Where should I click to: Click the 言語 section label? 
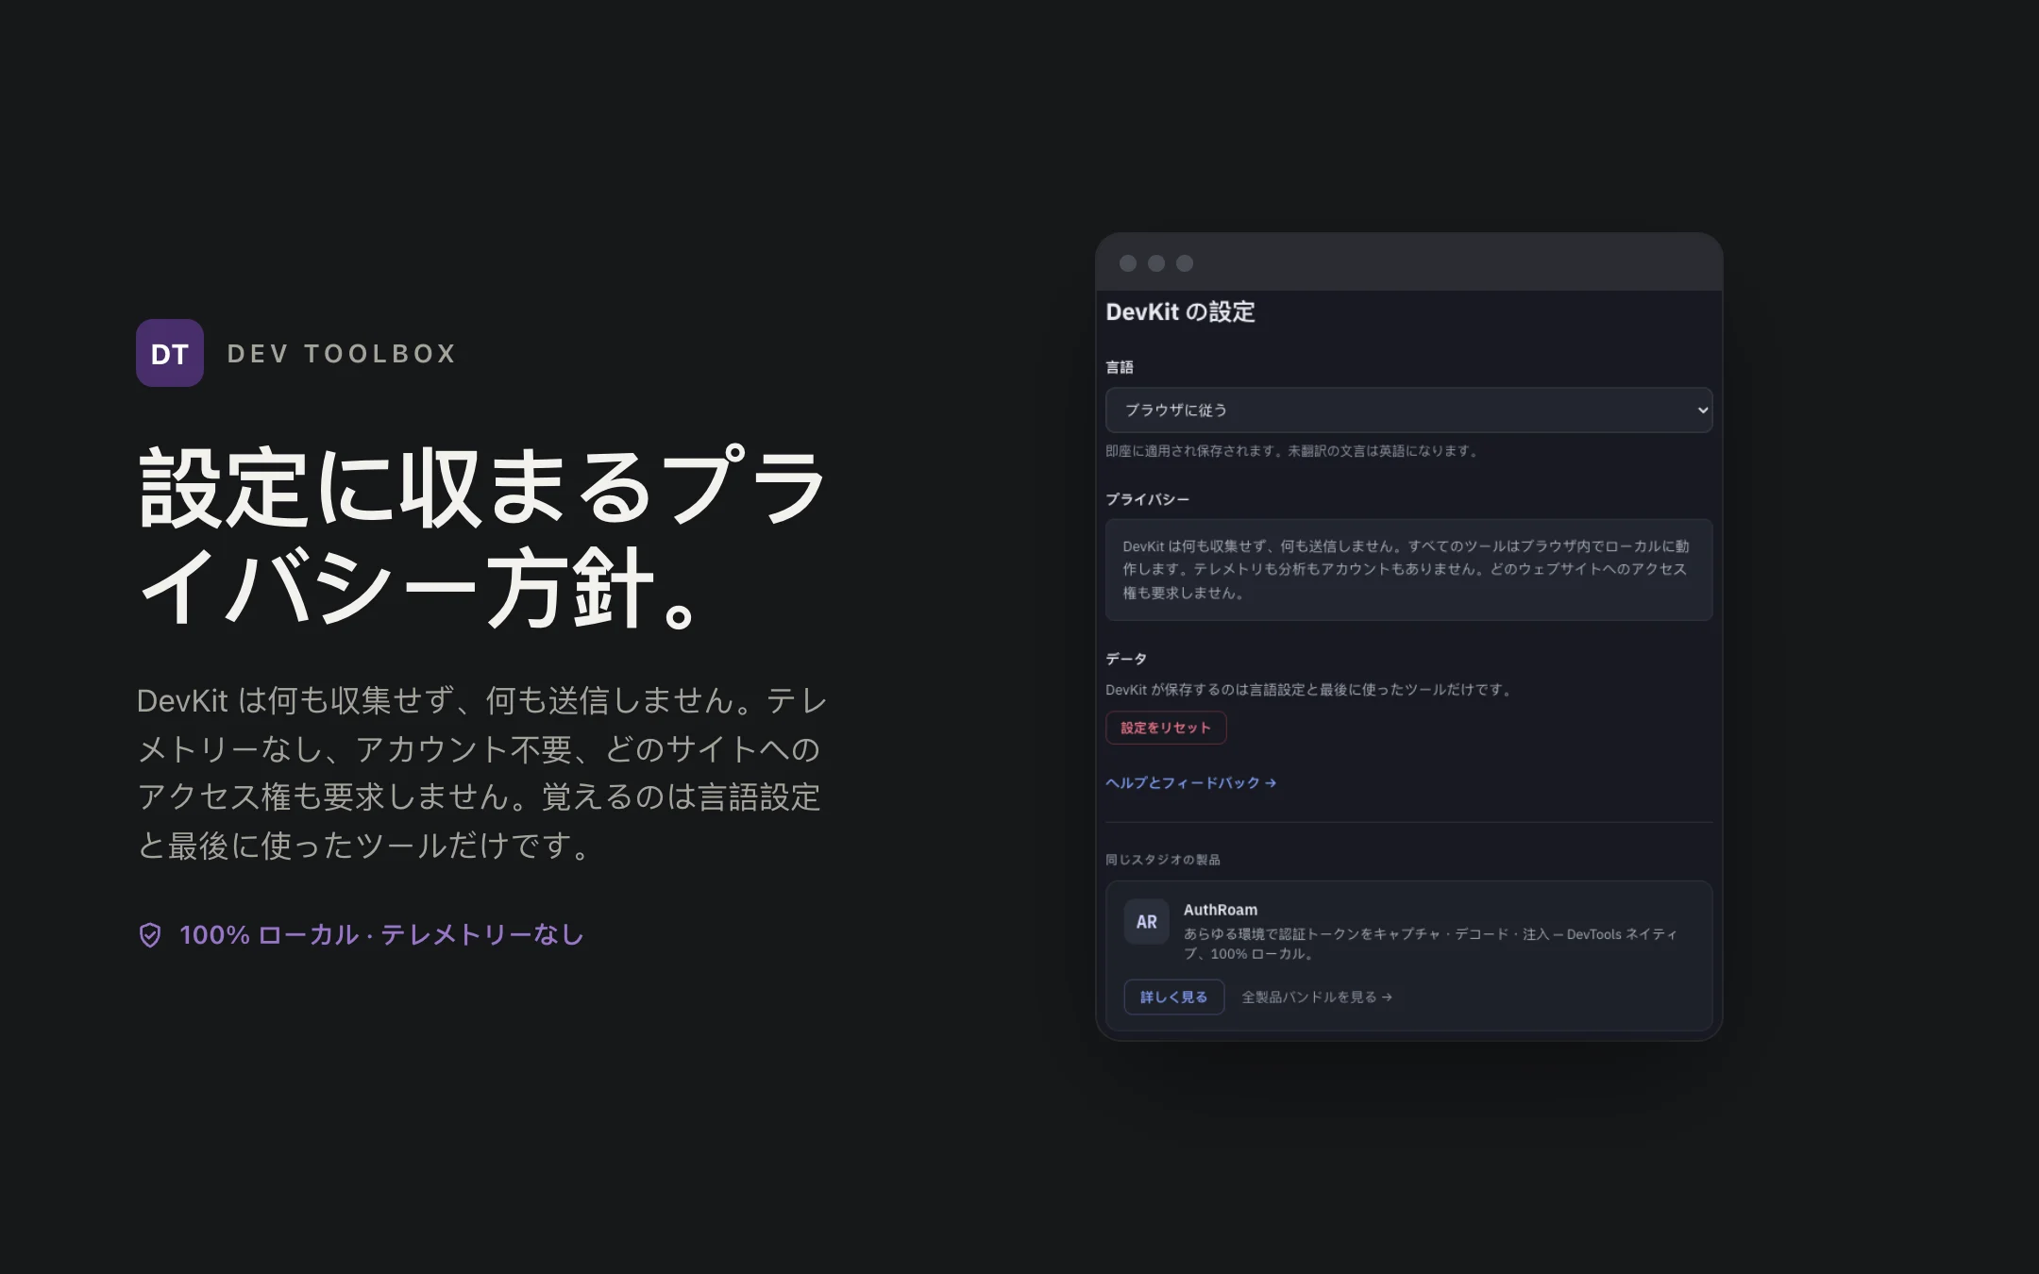1119,367
